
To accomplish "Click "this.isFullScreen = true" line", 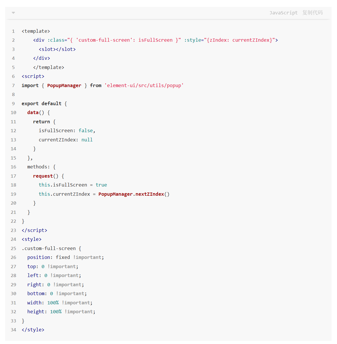I will [73, 185].
